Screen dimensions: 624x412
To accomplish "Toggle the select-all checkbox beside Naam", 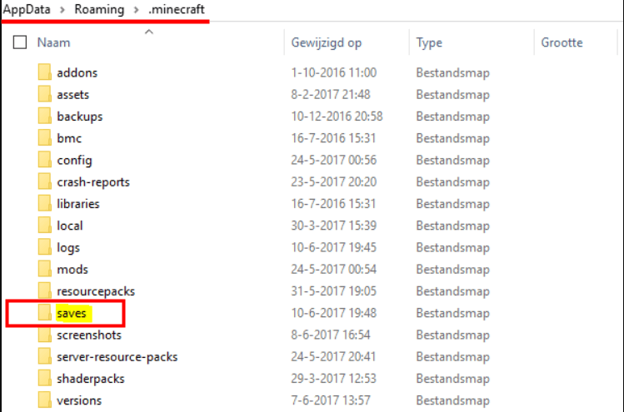I will point(20,42).
